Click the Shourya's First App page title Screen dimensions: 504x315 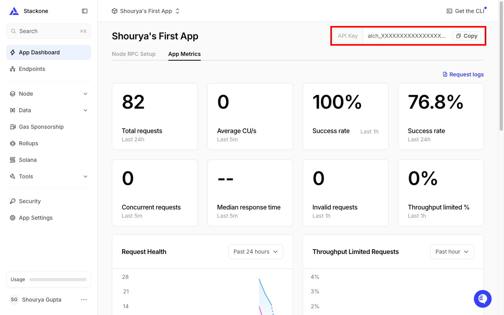pyautogui.click(x=155, y=36)
